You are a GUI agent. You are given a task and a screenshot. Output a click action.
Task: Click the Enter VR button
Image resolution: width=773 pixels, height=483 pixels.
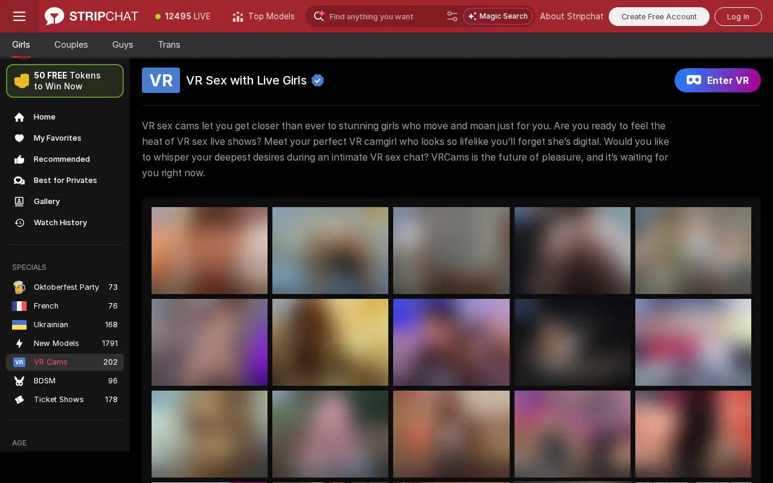[717, 80]
